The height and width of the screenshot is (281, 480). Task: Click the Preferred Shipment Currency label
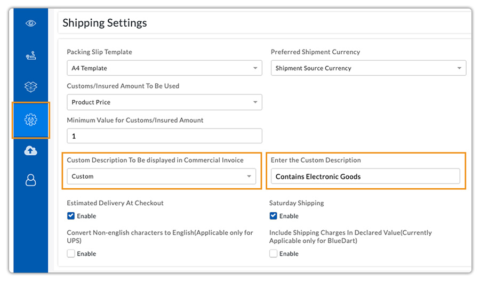(x=315, y=52)
